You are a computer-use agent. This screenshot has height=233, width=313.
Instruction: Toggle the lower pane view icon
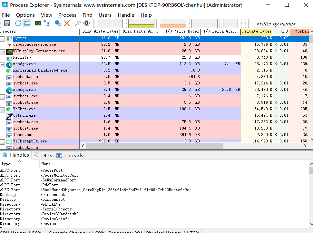pyautogui.click(x=27, y=23)
